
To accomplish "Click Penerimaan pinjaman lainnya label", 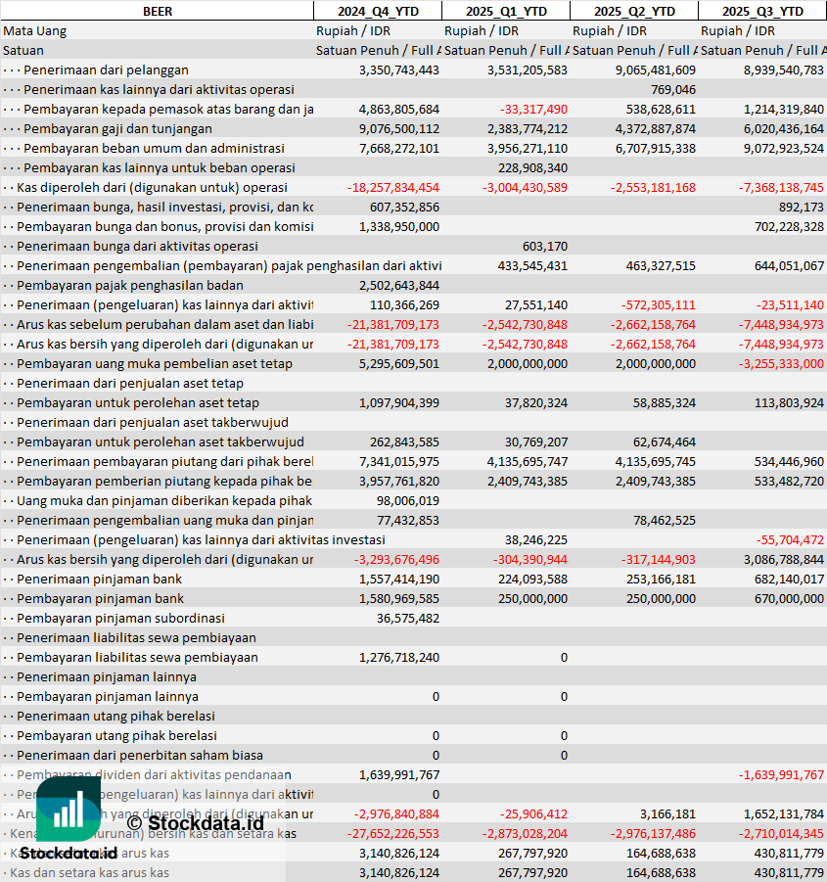I will (107, 677).
